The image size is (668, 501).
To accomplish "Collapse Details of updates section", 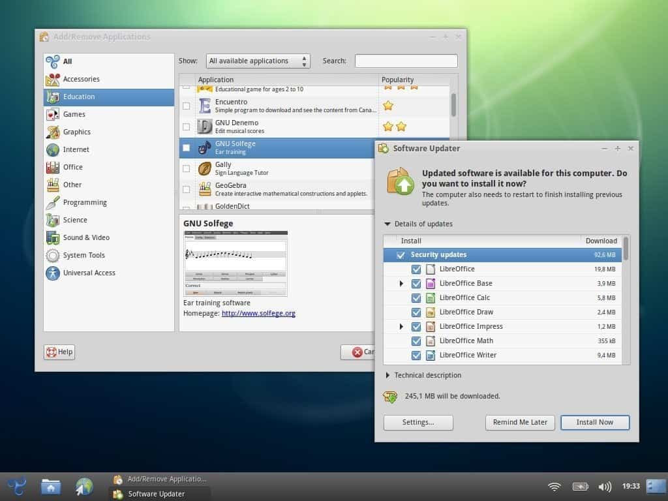I will [387, 224].
